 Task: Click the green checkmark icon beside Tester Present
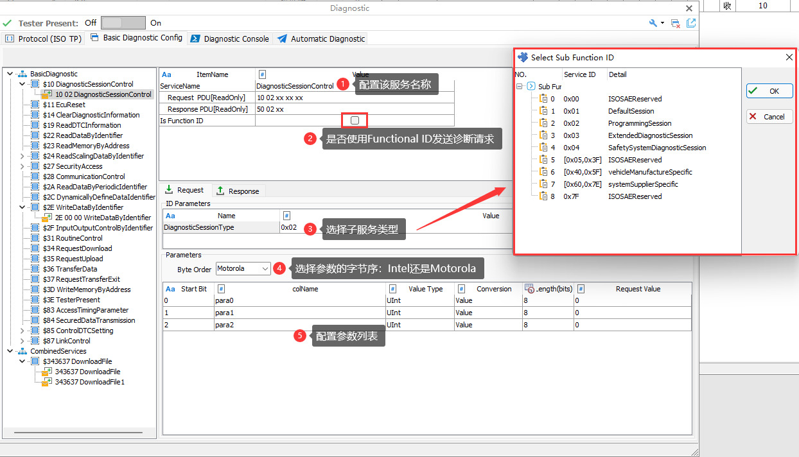(8, 22)
